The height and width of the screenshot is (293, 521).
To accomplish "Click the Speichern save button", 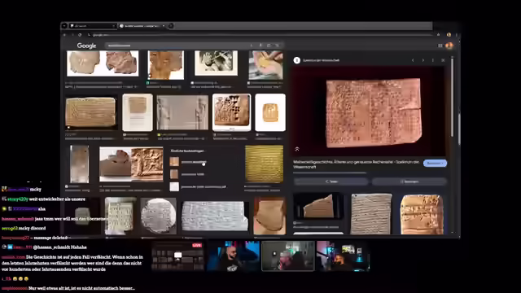I will click(409, 181).
